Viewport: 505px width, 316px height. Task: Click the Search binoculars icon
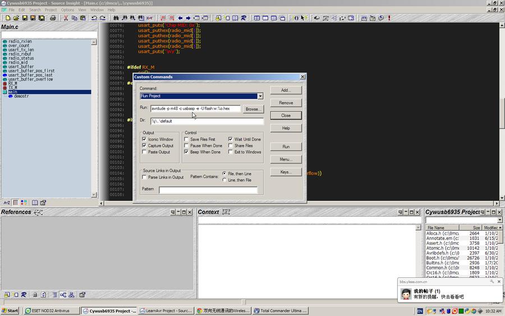(x=116, y=18)
